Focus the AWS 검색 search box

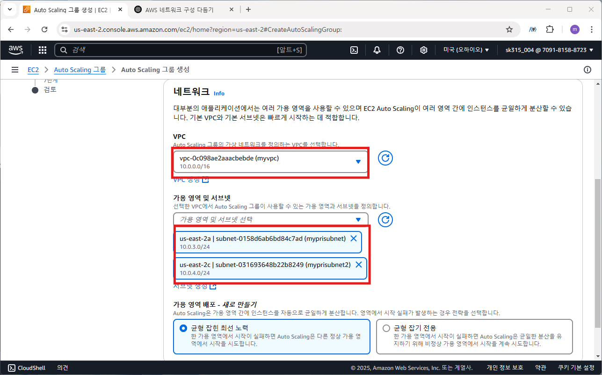pyautogui.click(x=181, y=50)
